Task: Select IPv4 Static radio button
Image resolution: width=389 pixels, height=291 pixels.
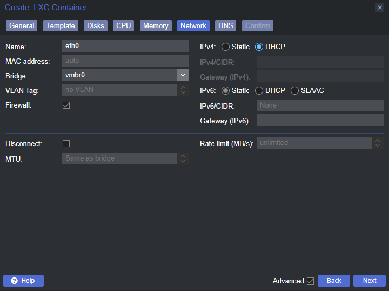Action: coord(225,47)
